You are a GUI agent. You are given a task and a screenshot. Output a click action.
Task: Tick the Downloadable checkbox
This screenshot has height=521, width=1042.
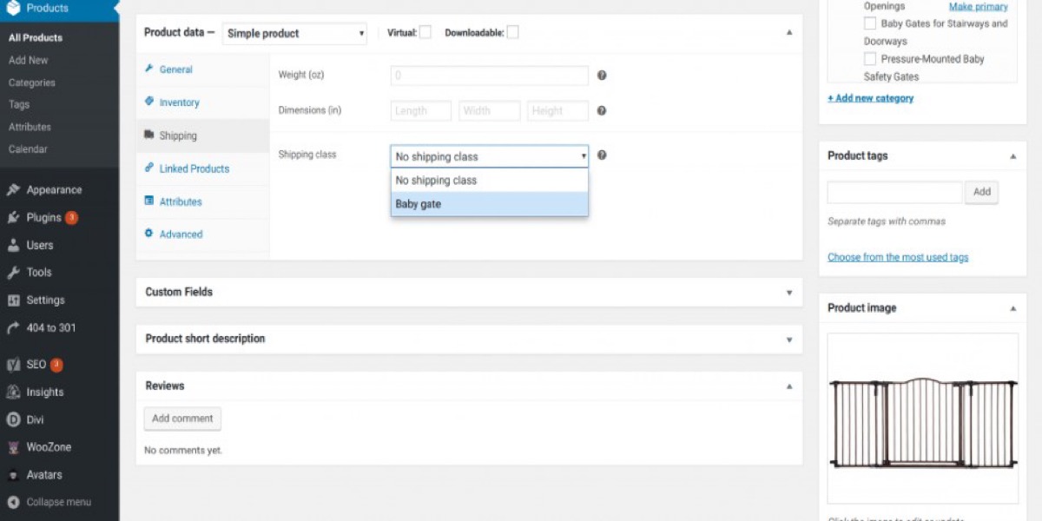[x=513, y=33]
